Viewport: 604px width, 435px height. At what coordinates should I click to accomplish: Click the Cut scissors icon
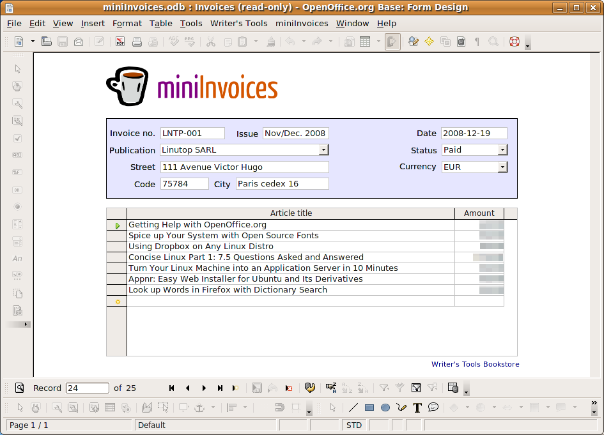(x=211, y=41)
